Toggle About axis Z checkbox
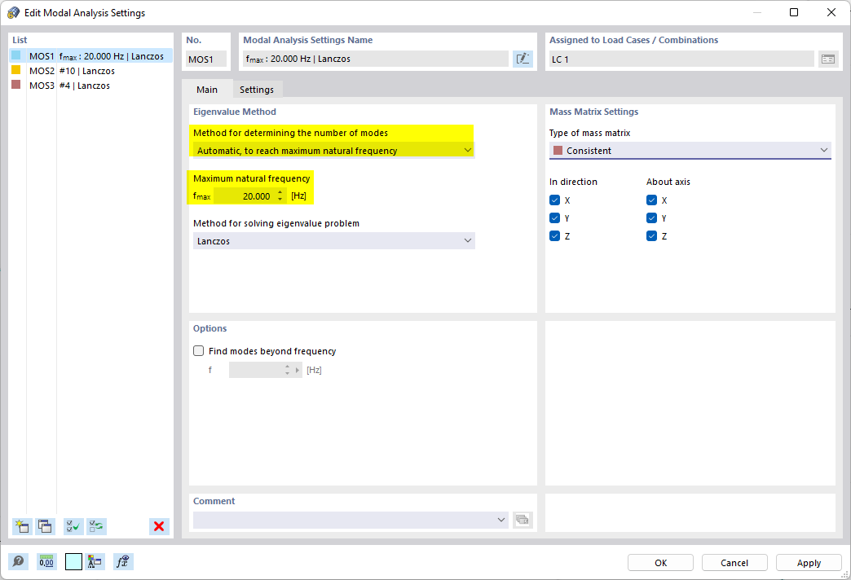This screenshot has width=851, height=580. tap(652, 236)
